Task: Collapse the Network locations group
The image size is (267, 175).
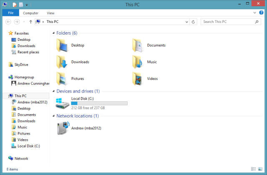Action: click(x=53, y=116)
